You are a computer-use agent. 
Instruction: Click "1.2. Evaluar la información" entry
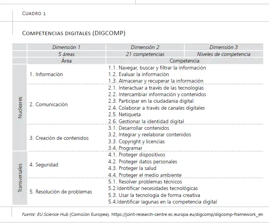pos(139,74)
